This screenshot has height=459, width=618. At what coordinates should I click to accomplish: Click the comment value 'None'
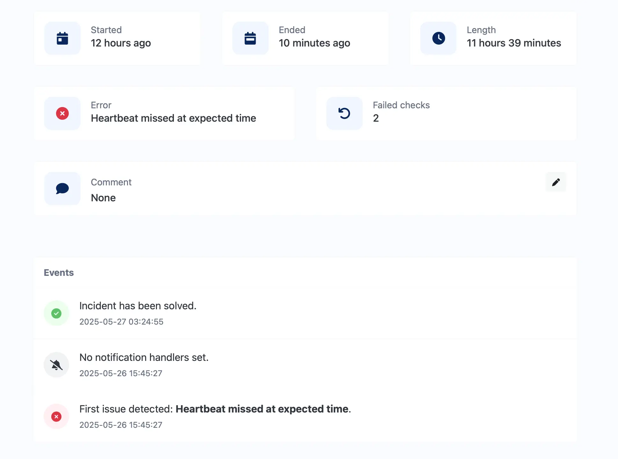click(103, 198)
